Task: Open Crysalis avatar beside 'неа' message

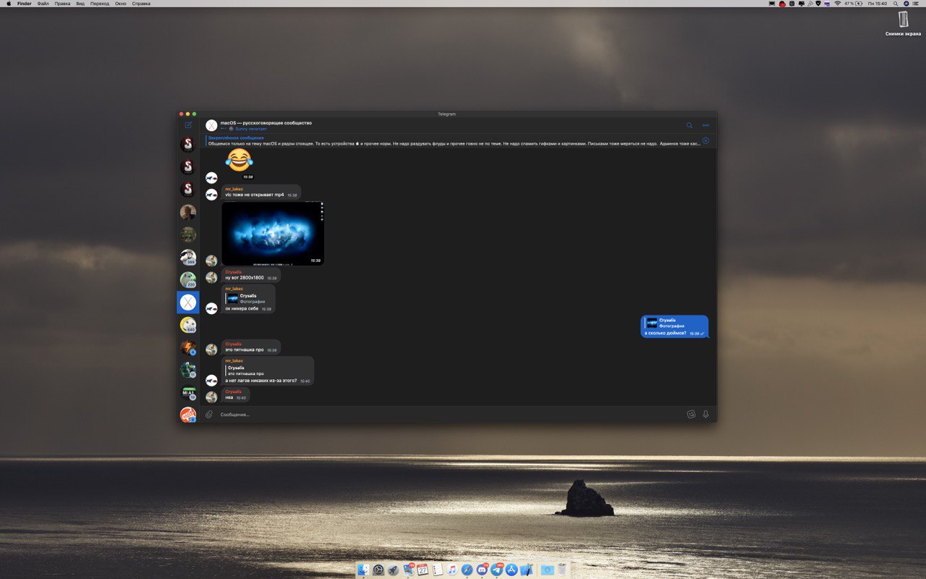Action: 211,397
